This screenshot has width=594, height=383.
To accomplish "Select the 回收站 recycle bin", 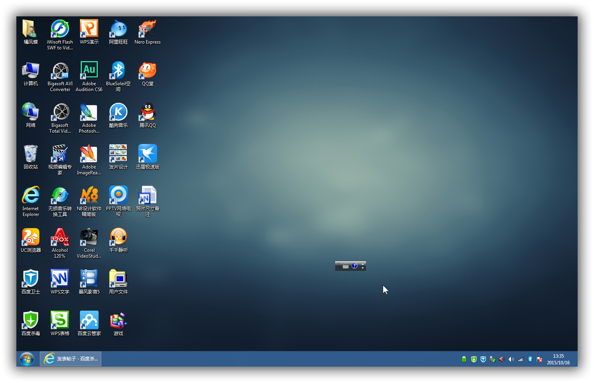I will (x=31, y=157).
